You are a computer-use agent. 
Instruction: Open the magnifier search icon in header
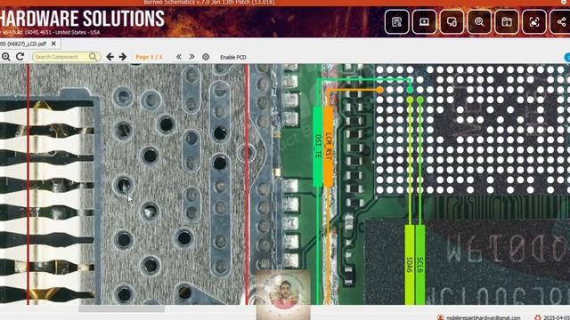coord(479,21)
